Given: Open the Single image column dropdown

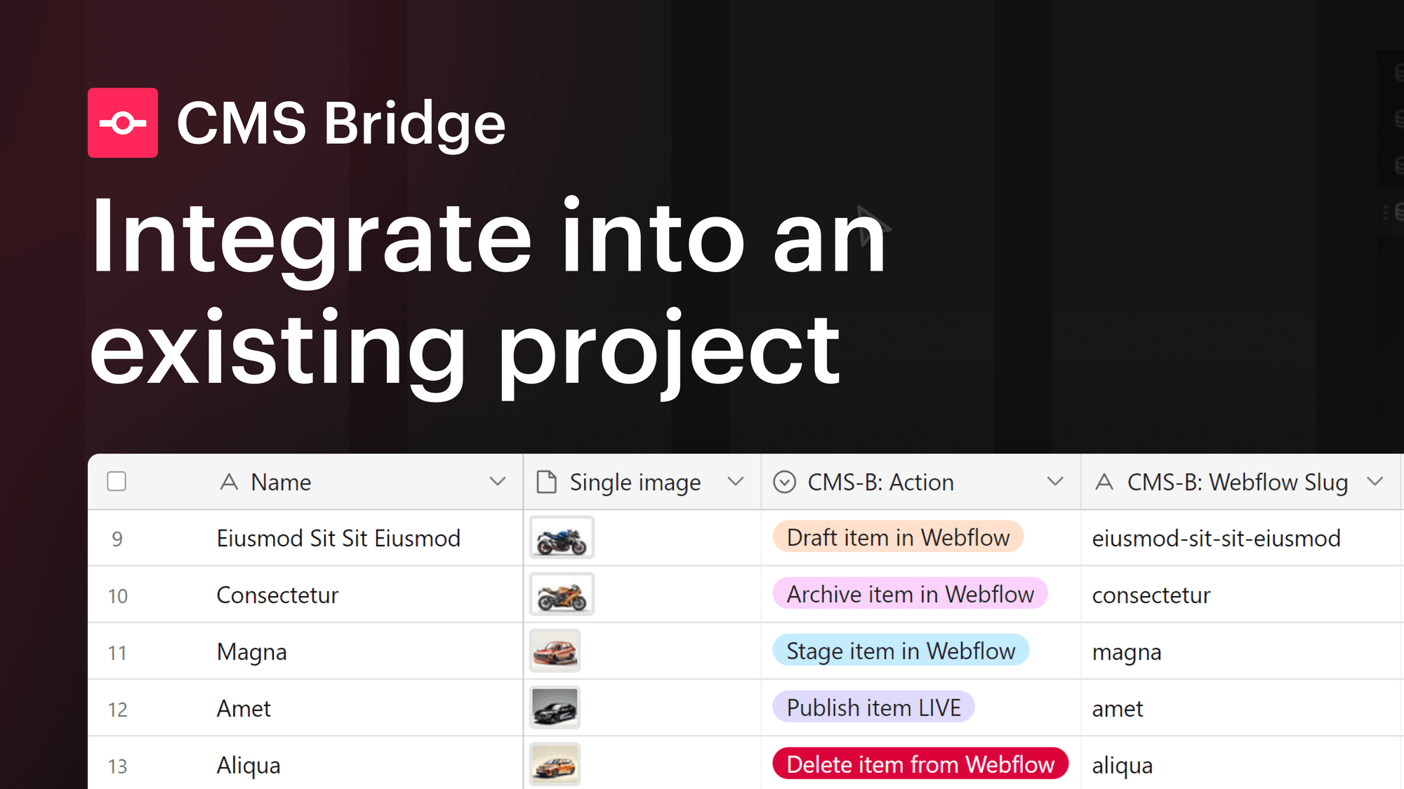Looking at the screenshot, I should coord(736,482).
